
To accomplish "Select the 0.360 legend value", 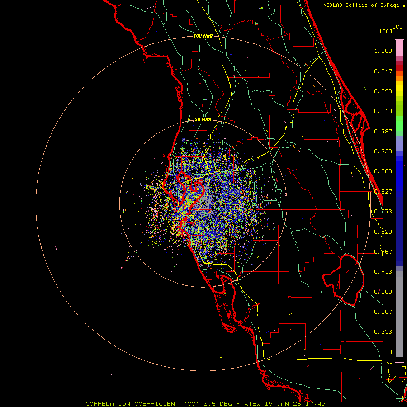I will tap(383, 292).
